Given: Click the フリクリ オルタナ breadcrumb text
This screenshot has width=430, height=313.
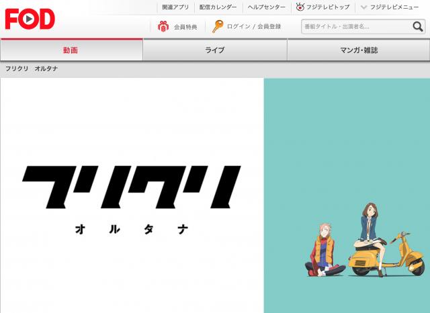Looking at the screenshot, I should tap(32, 69).
